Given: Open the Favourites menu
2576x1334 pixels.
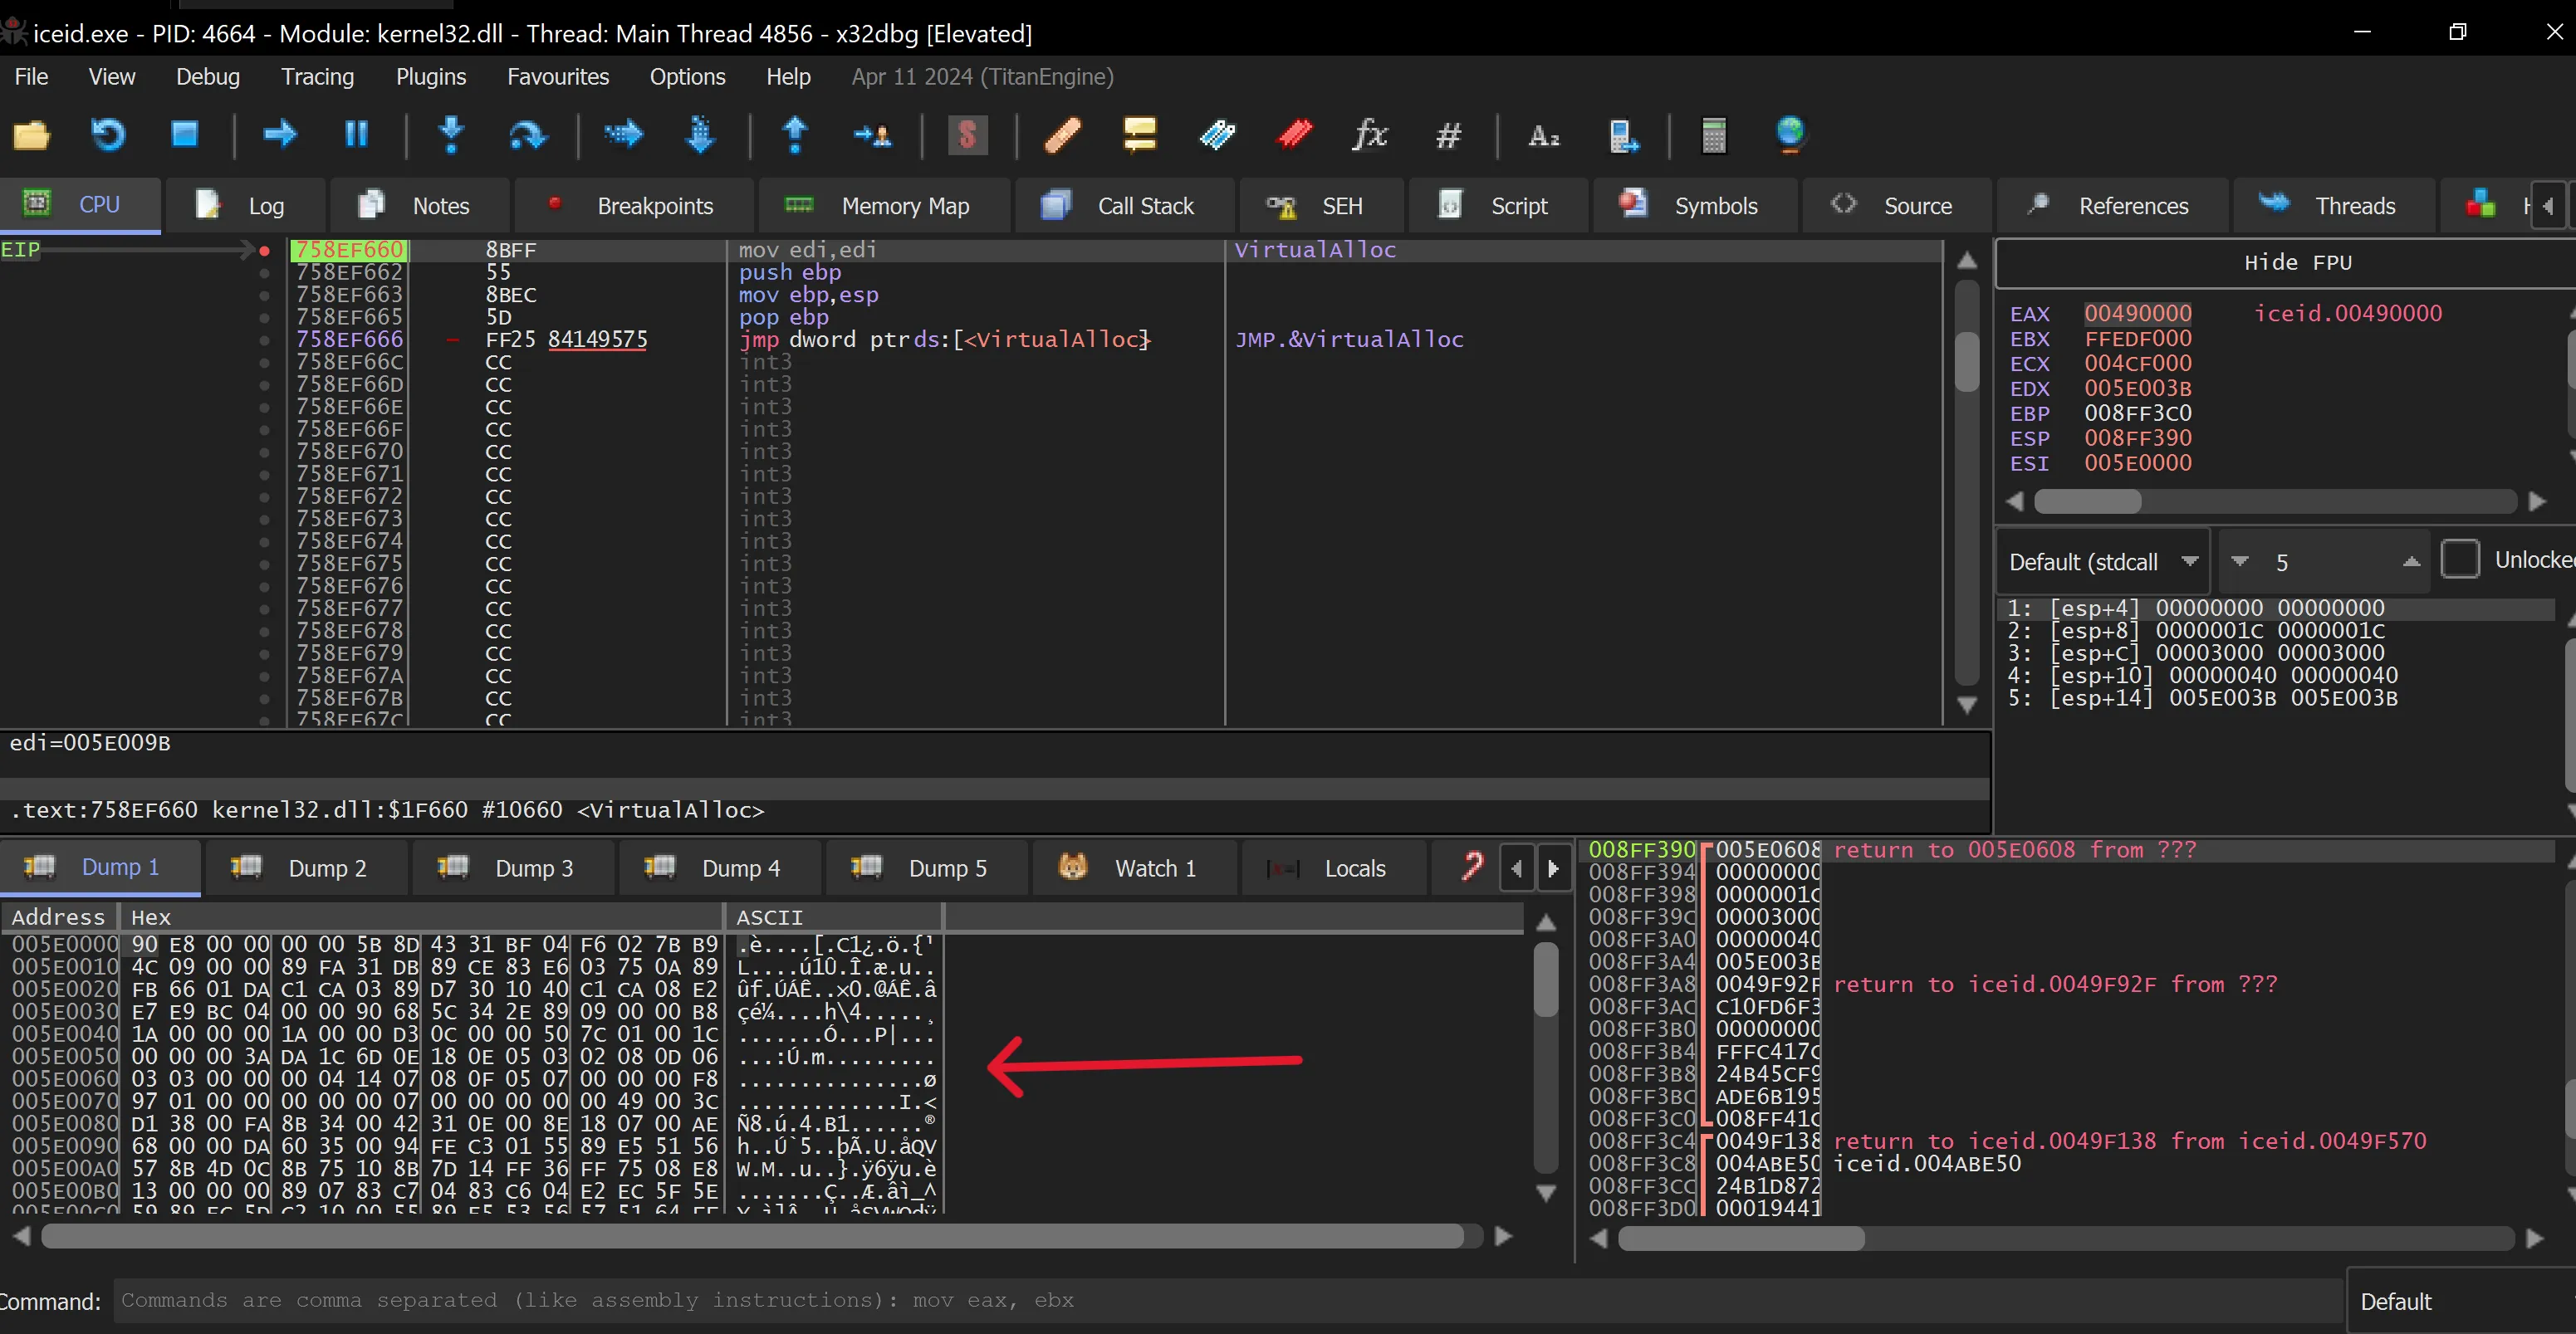Looking at the screenshot, I should click(x=558, y=77).
